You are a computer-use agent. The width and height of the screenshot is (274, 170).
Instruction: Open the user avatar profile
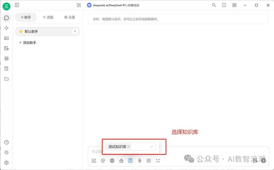[6, 6]
